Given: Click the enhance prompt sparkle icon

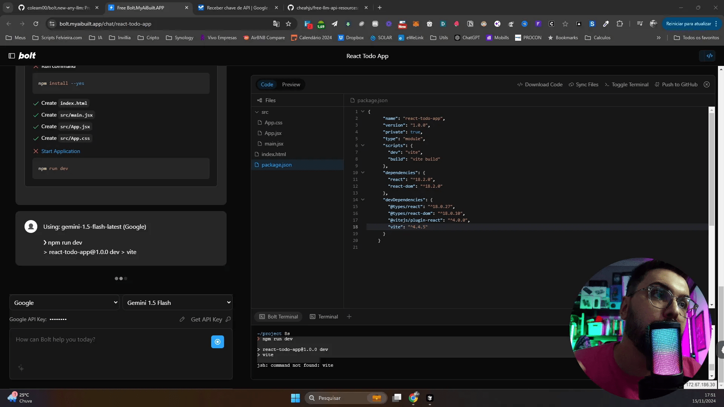Looking at the screenshot, I should point(21,368).
